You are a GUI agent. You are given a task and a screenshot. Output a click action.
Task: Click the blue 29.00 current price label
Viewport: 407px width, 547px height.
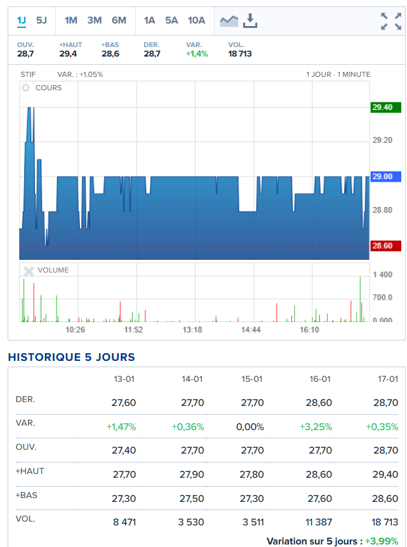click(x=385, y=177)
